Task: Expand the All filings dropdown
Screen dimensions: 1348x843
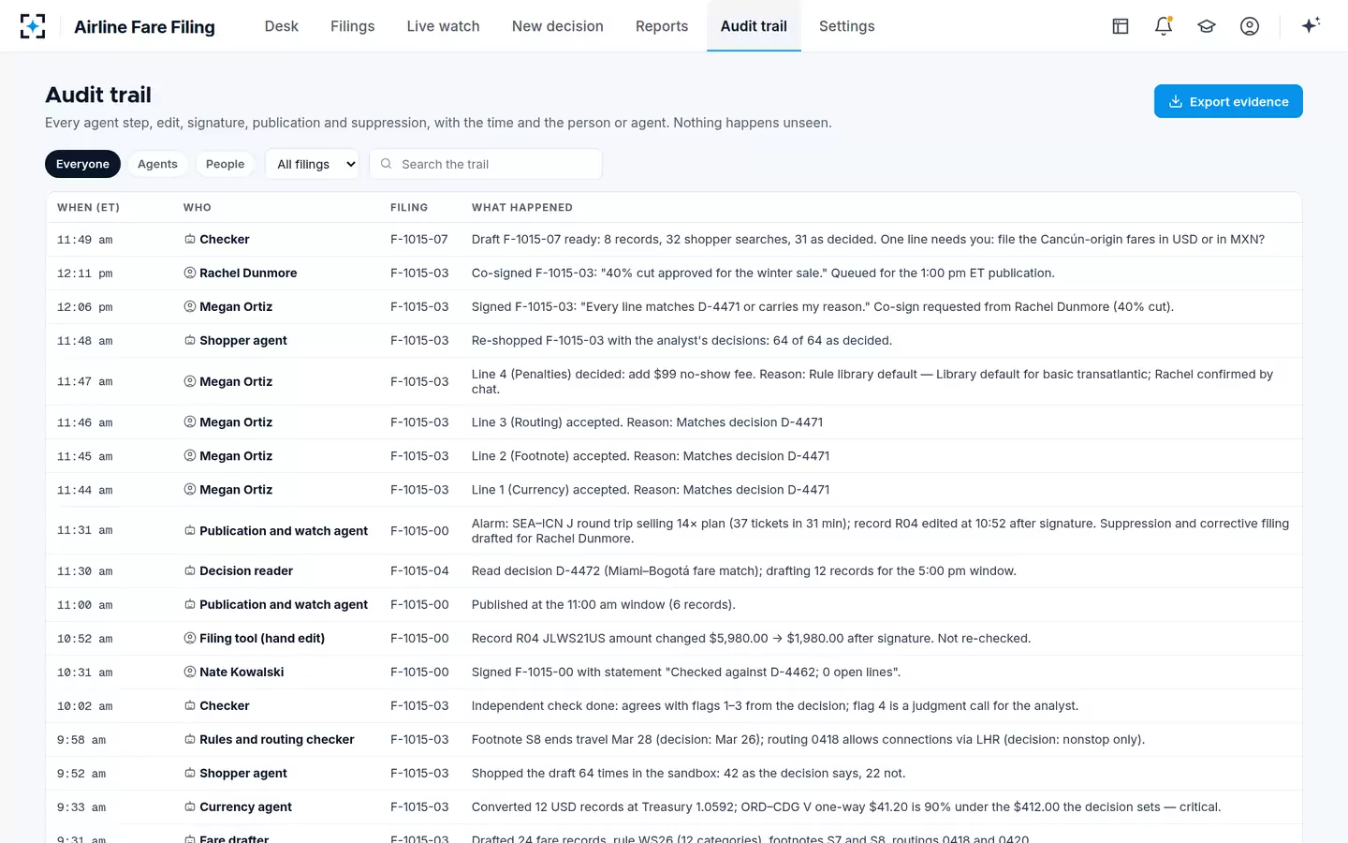Action: click(x=313, y=164)
